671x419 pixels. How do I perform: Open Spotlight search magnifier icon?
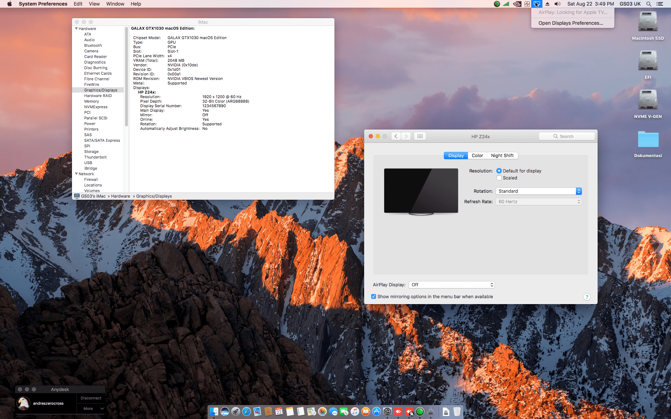(x=649, y=4)
